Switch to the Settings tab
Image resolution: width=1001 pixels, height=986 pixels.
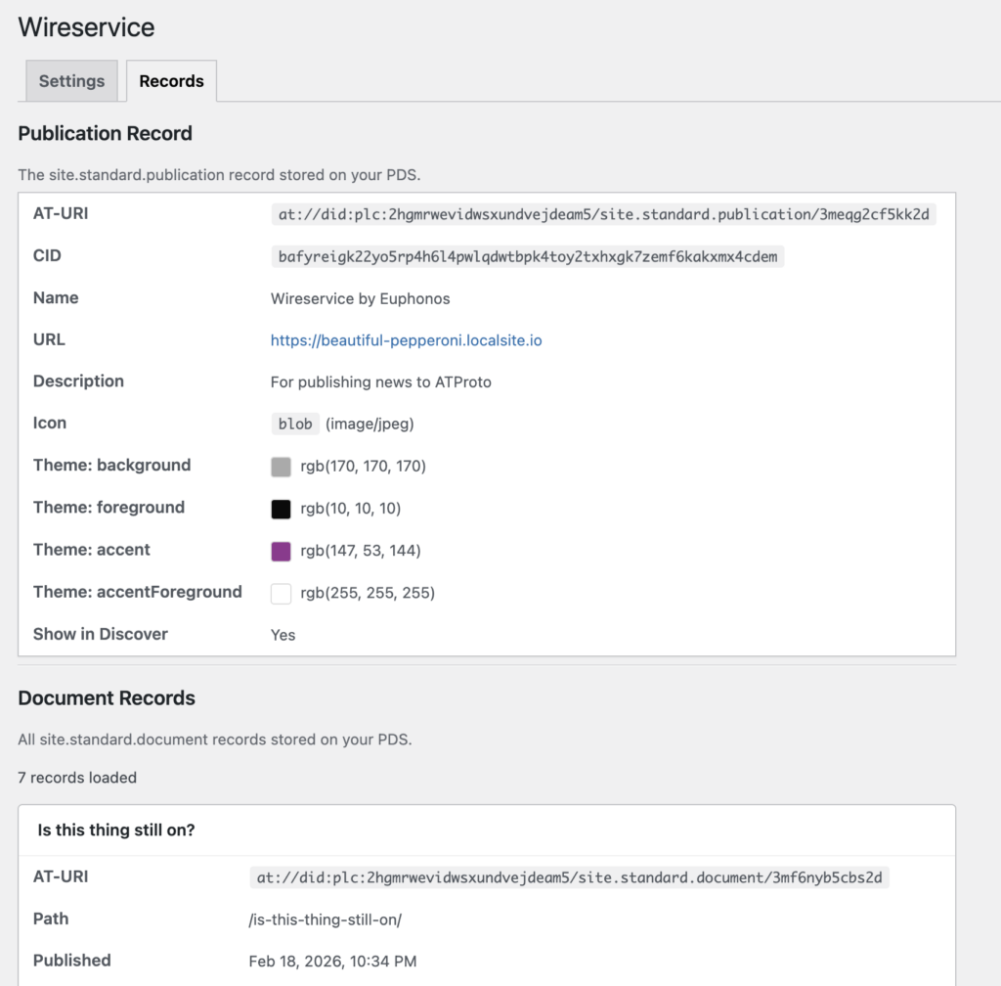[71, 81]
